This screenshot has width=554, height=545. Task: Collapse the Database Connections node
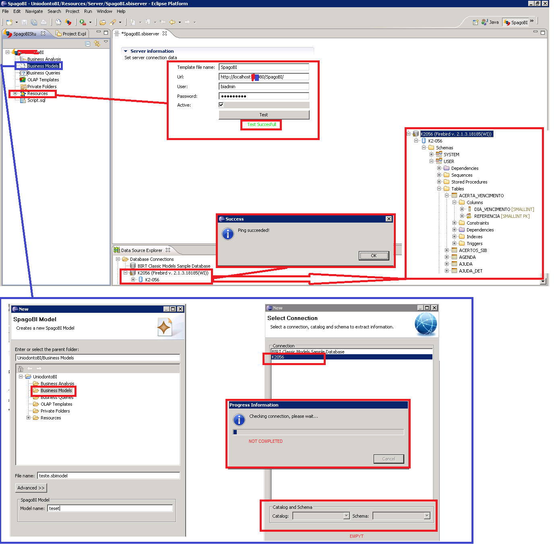click(118, 259)
